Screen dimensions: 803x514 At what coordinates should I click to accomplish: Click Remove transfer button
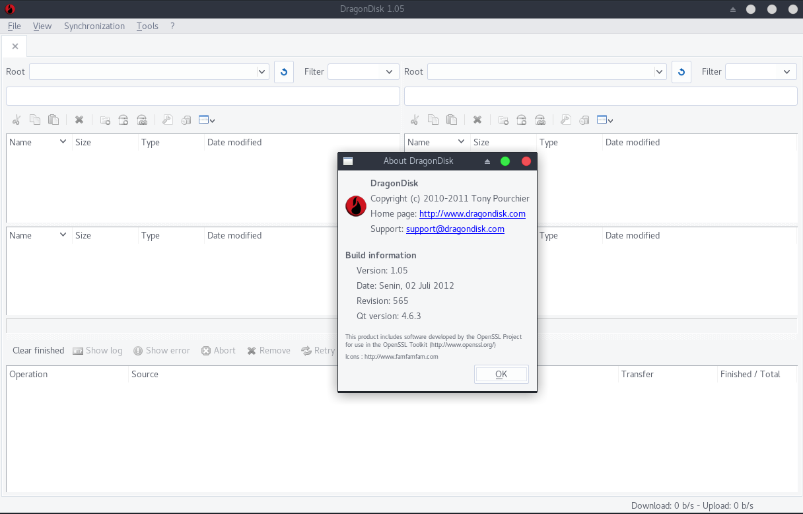pos(269,350)
